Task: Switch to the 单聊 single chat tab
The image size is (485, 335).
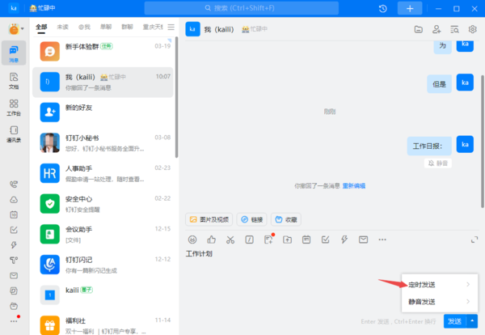Action: point(105,28)
